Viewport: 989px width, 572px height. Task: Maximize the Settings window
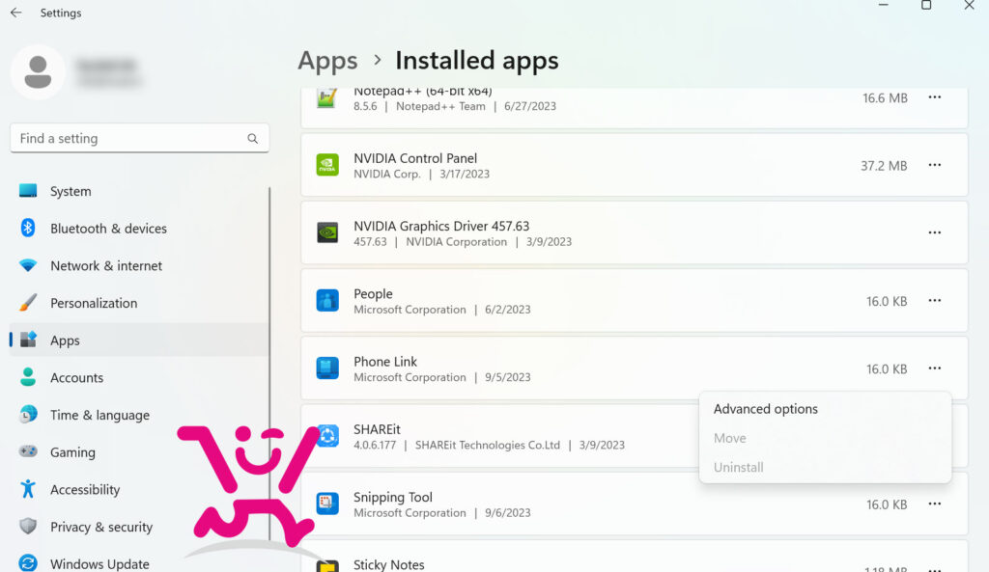926,6
